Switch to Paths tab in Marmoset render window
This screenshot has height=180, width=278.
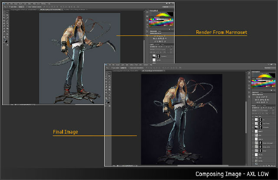pyautogui.click(x=162, y=44)
